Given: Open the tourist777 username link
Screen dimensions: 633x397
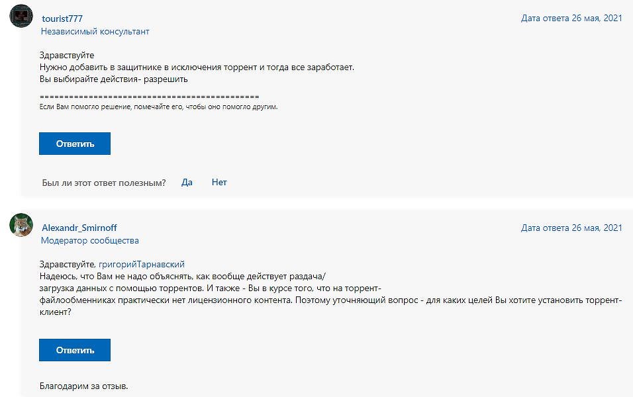Looking at the screenshot, I should point(62,19).
